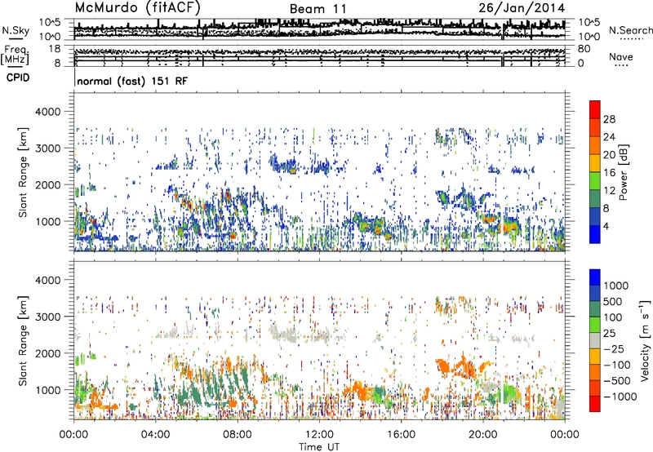Click the '-1000' label on Velocity color bar
The image size is (653, 452).
point(620,397)
